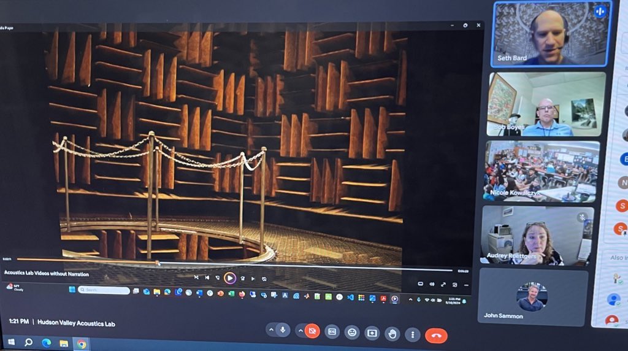Select Bob Boyes's video tile

[x=546, y=104]
